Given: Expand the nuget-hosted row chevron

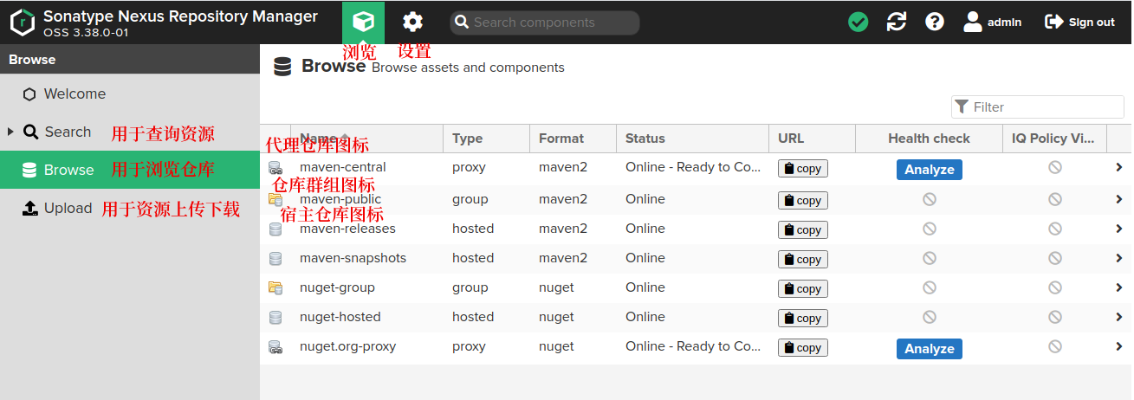Looking at the screenshot, I should pyautogui.click(x=1118, y=317).
